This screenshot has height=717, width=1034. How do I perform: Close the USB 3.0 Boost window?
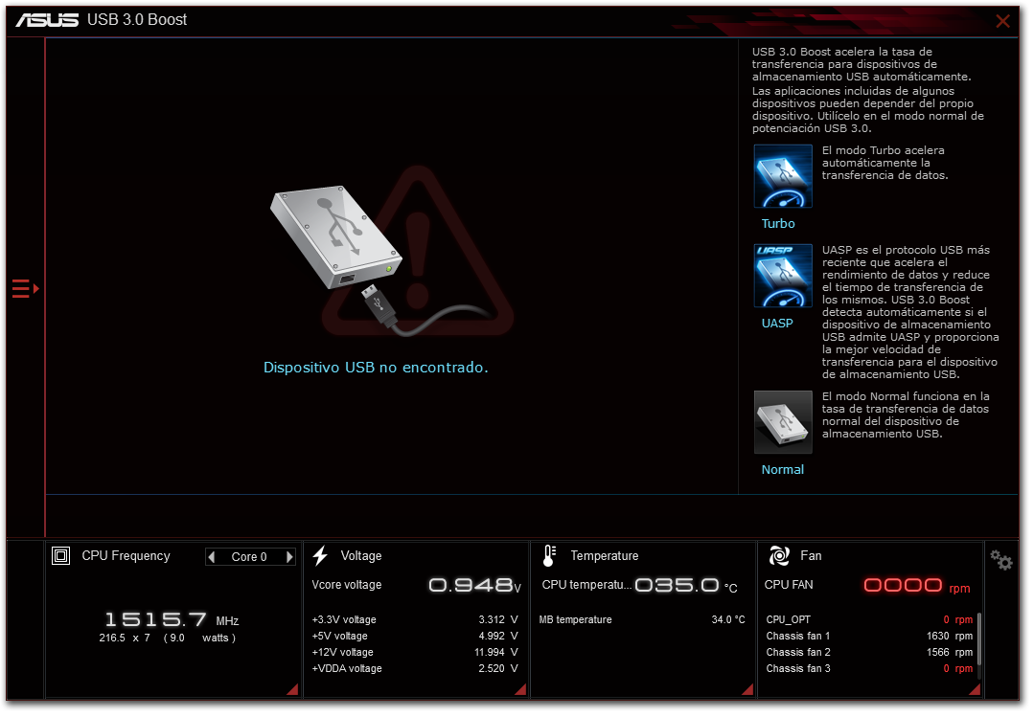point(1003,21)
